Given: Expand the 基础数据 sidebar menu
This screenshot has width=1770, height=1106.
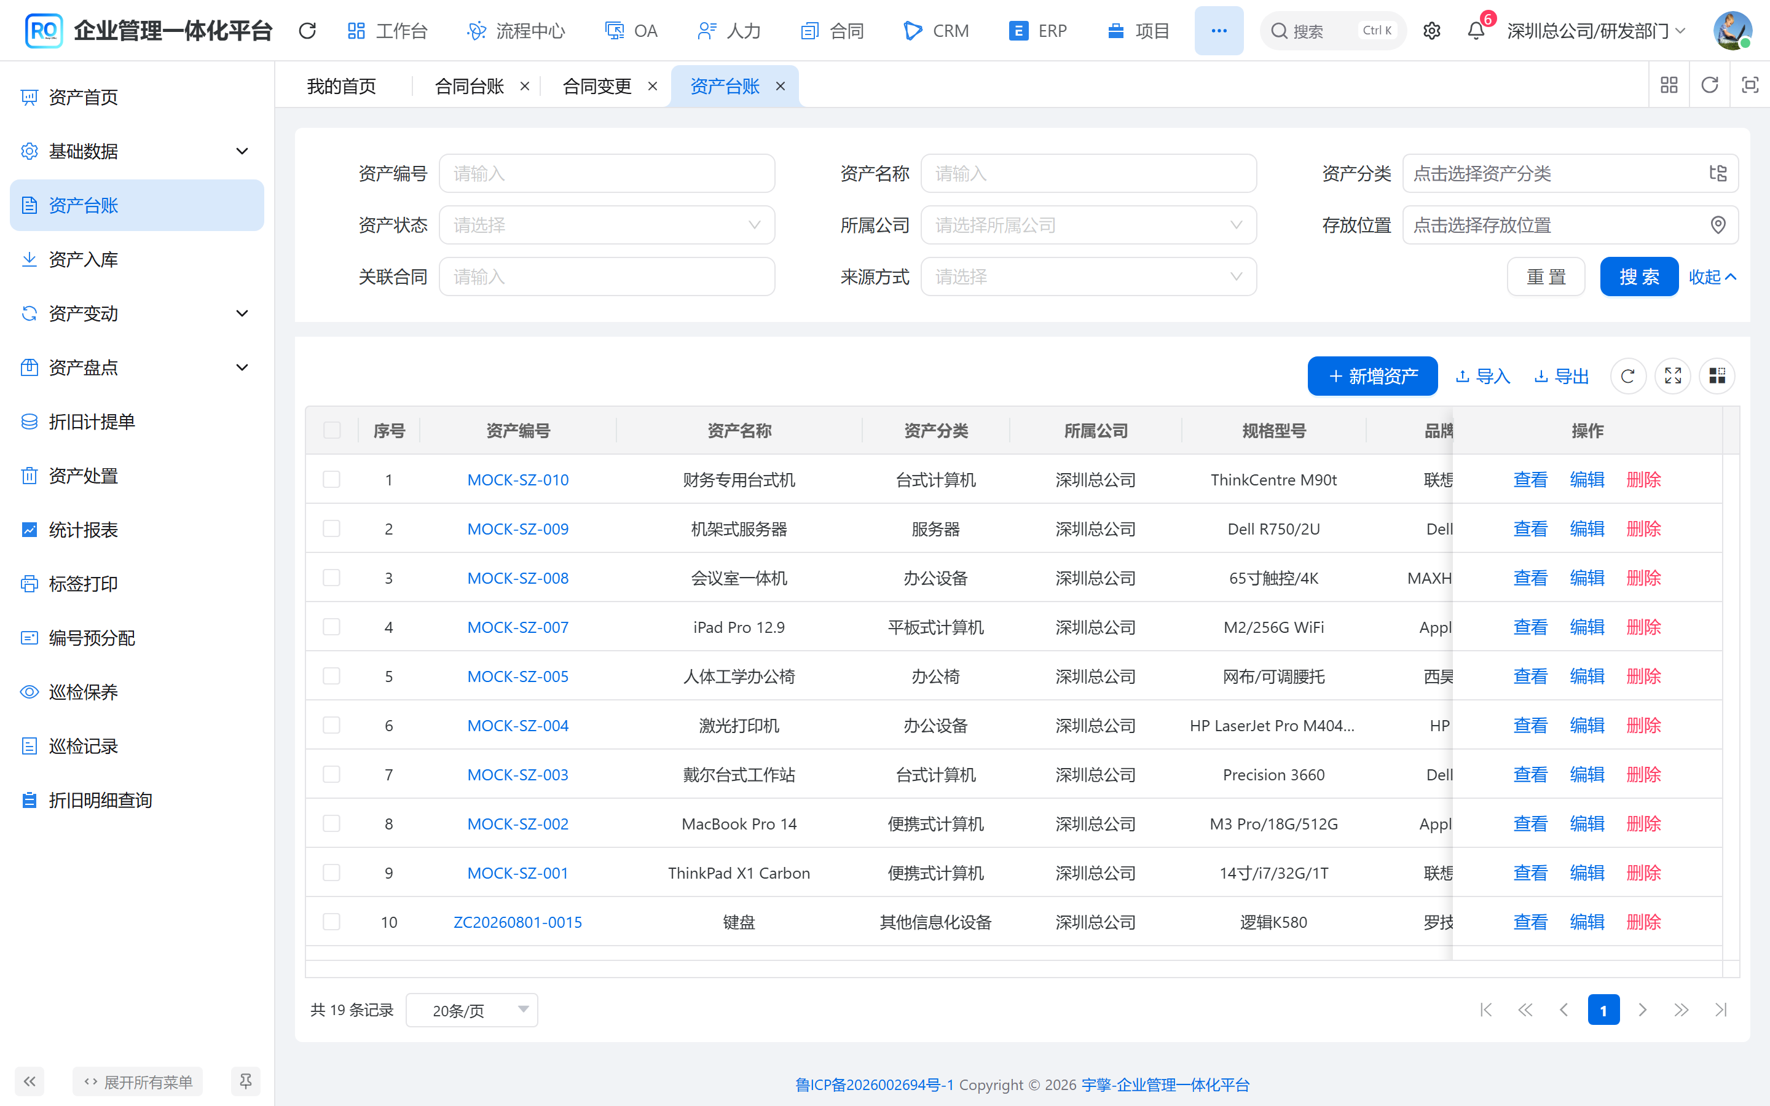Looking at the screenshot, I should [x=137, y=151].
